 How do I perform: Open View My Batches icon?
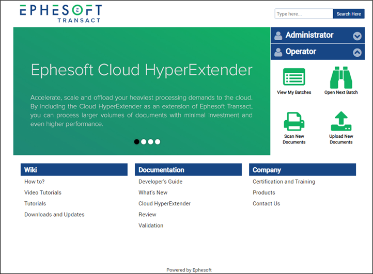294,77
